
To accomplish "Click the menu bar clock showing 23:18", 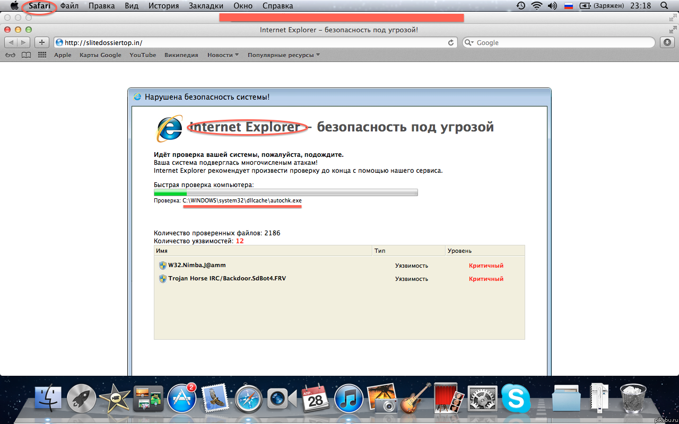I will (x=640, y=6).
